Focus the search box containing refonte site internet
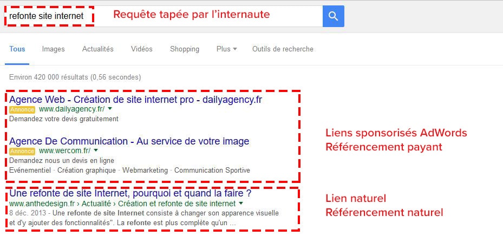Screen dimensions: 503x236 tap(163, 16)
